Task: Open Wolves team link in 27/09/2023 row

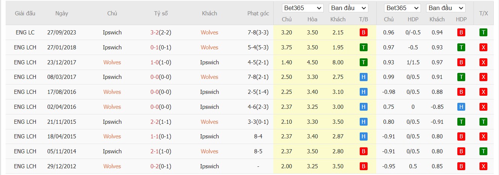Action: (x=210, y=33)
